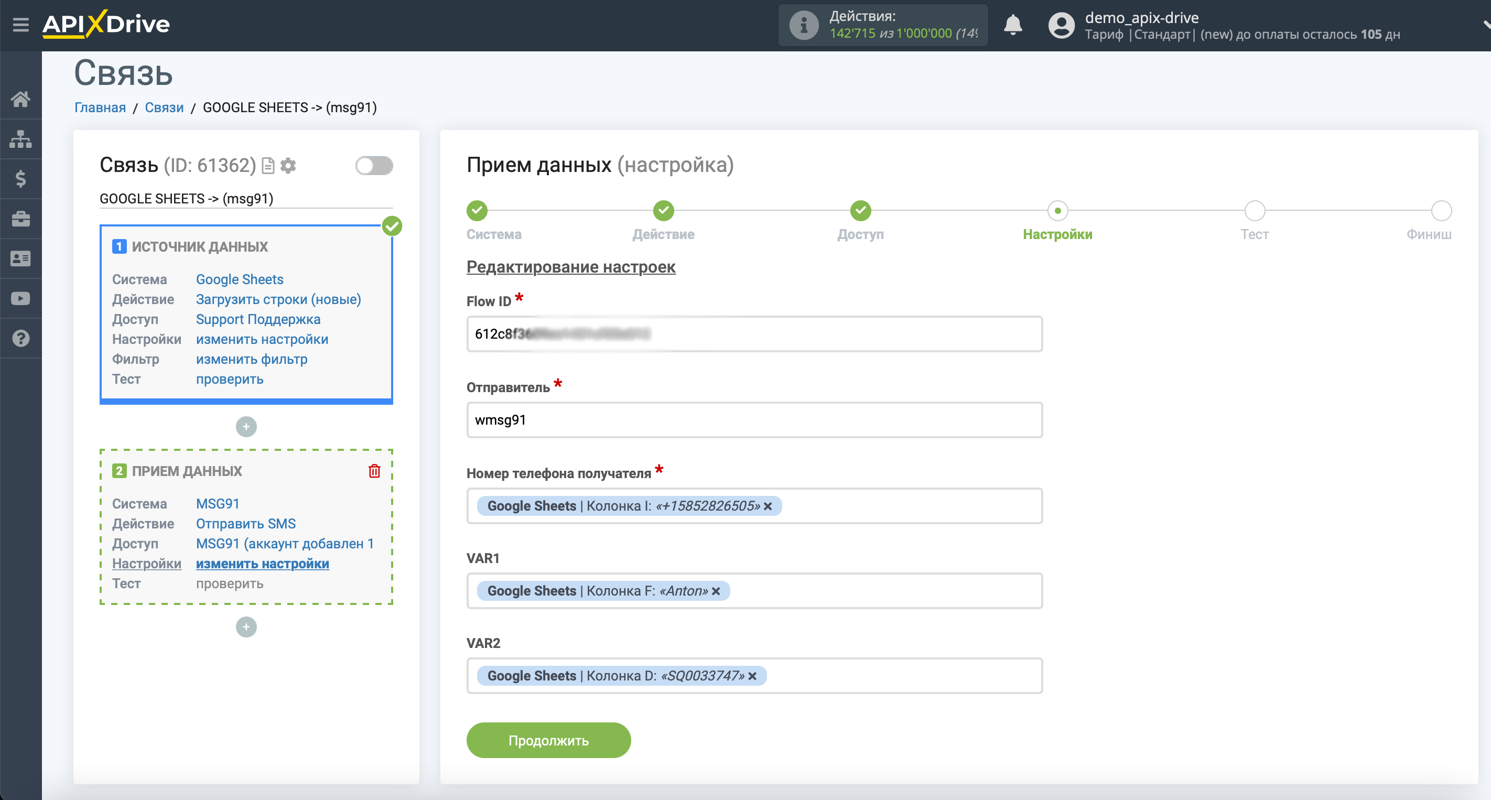Open the hamburger menu
Screen dimensions: 1491x800
(x=21, y=24)
